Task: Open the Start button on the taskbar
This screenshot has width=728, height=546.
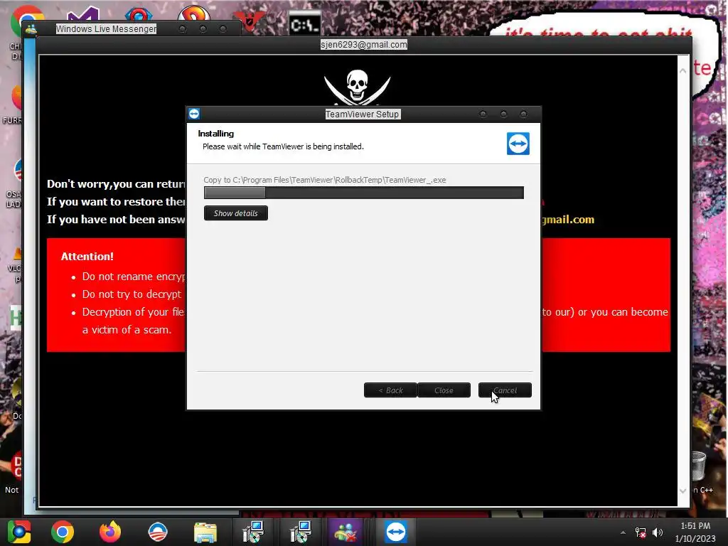Action: coord(19,532)
